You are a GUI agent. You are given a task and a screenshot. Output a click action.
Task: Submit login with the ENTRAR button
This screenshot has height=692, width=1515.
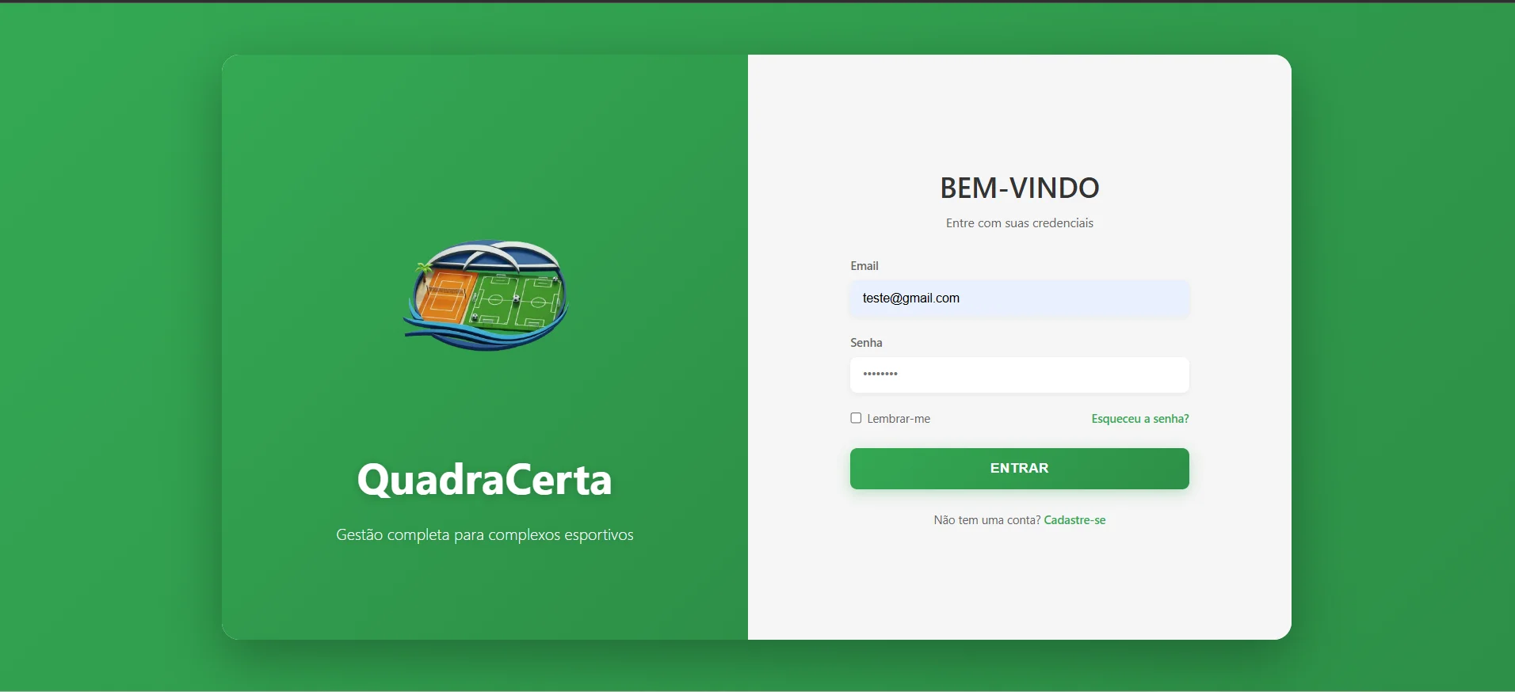click(1019, 468)
